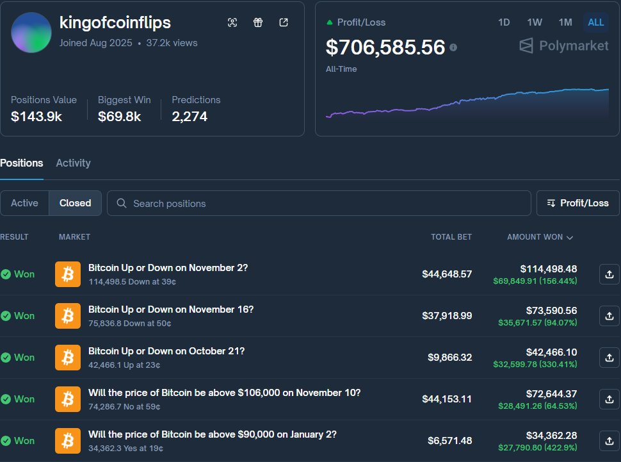Switch to Active positions
This screenshot has width=621, height=462.
[x=25, y=202]
